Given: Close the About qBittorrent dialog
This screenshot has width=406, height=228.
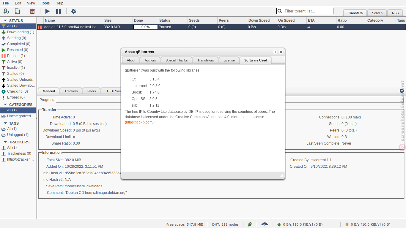Looking at the screenshot, I should tap(281, 52).
